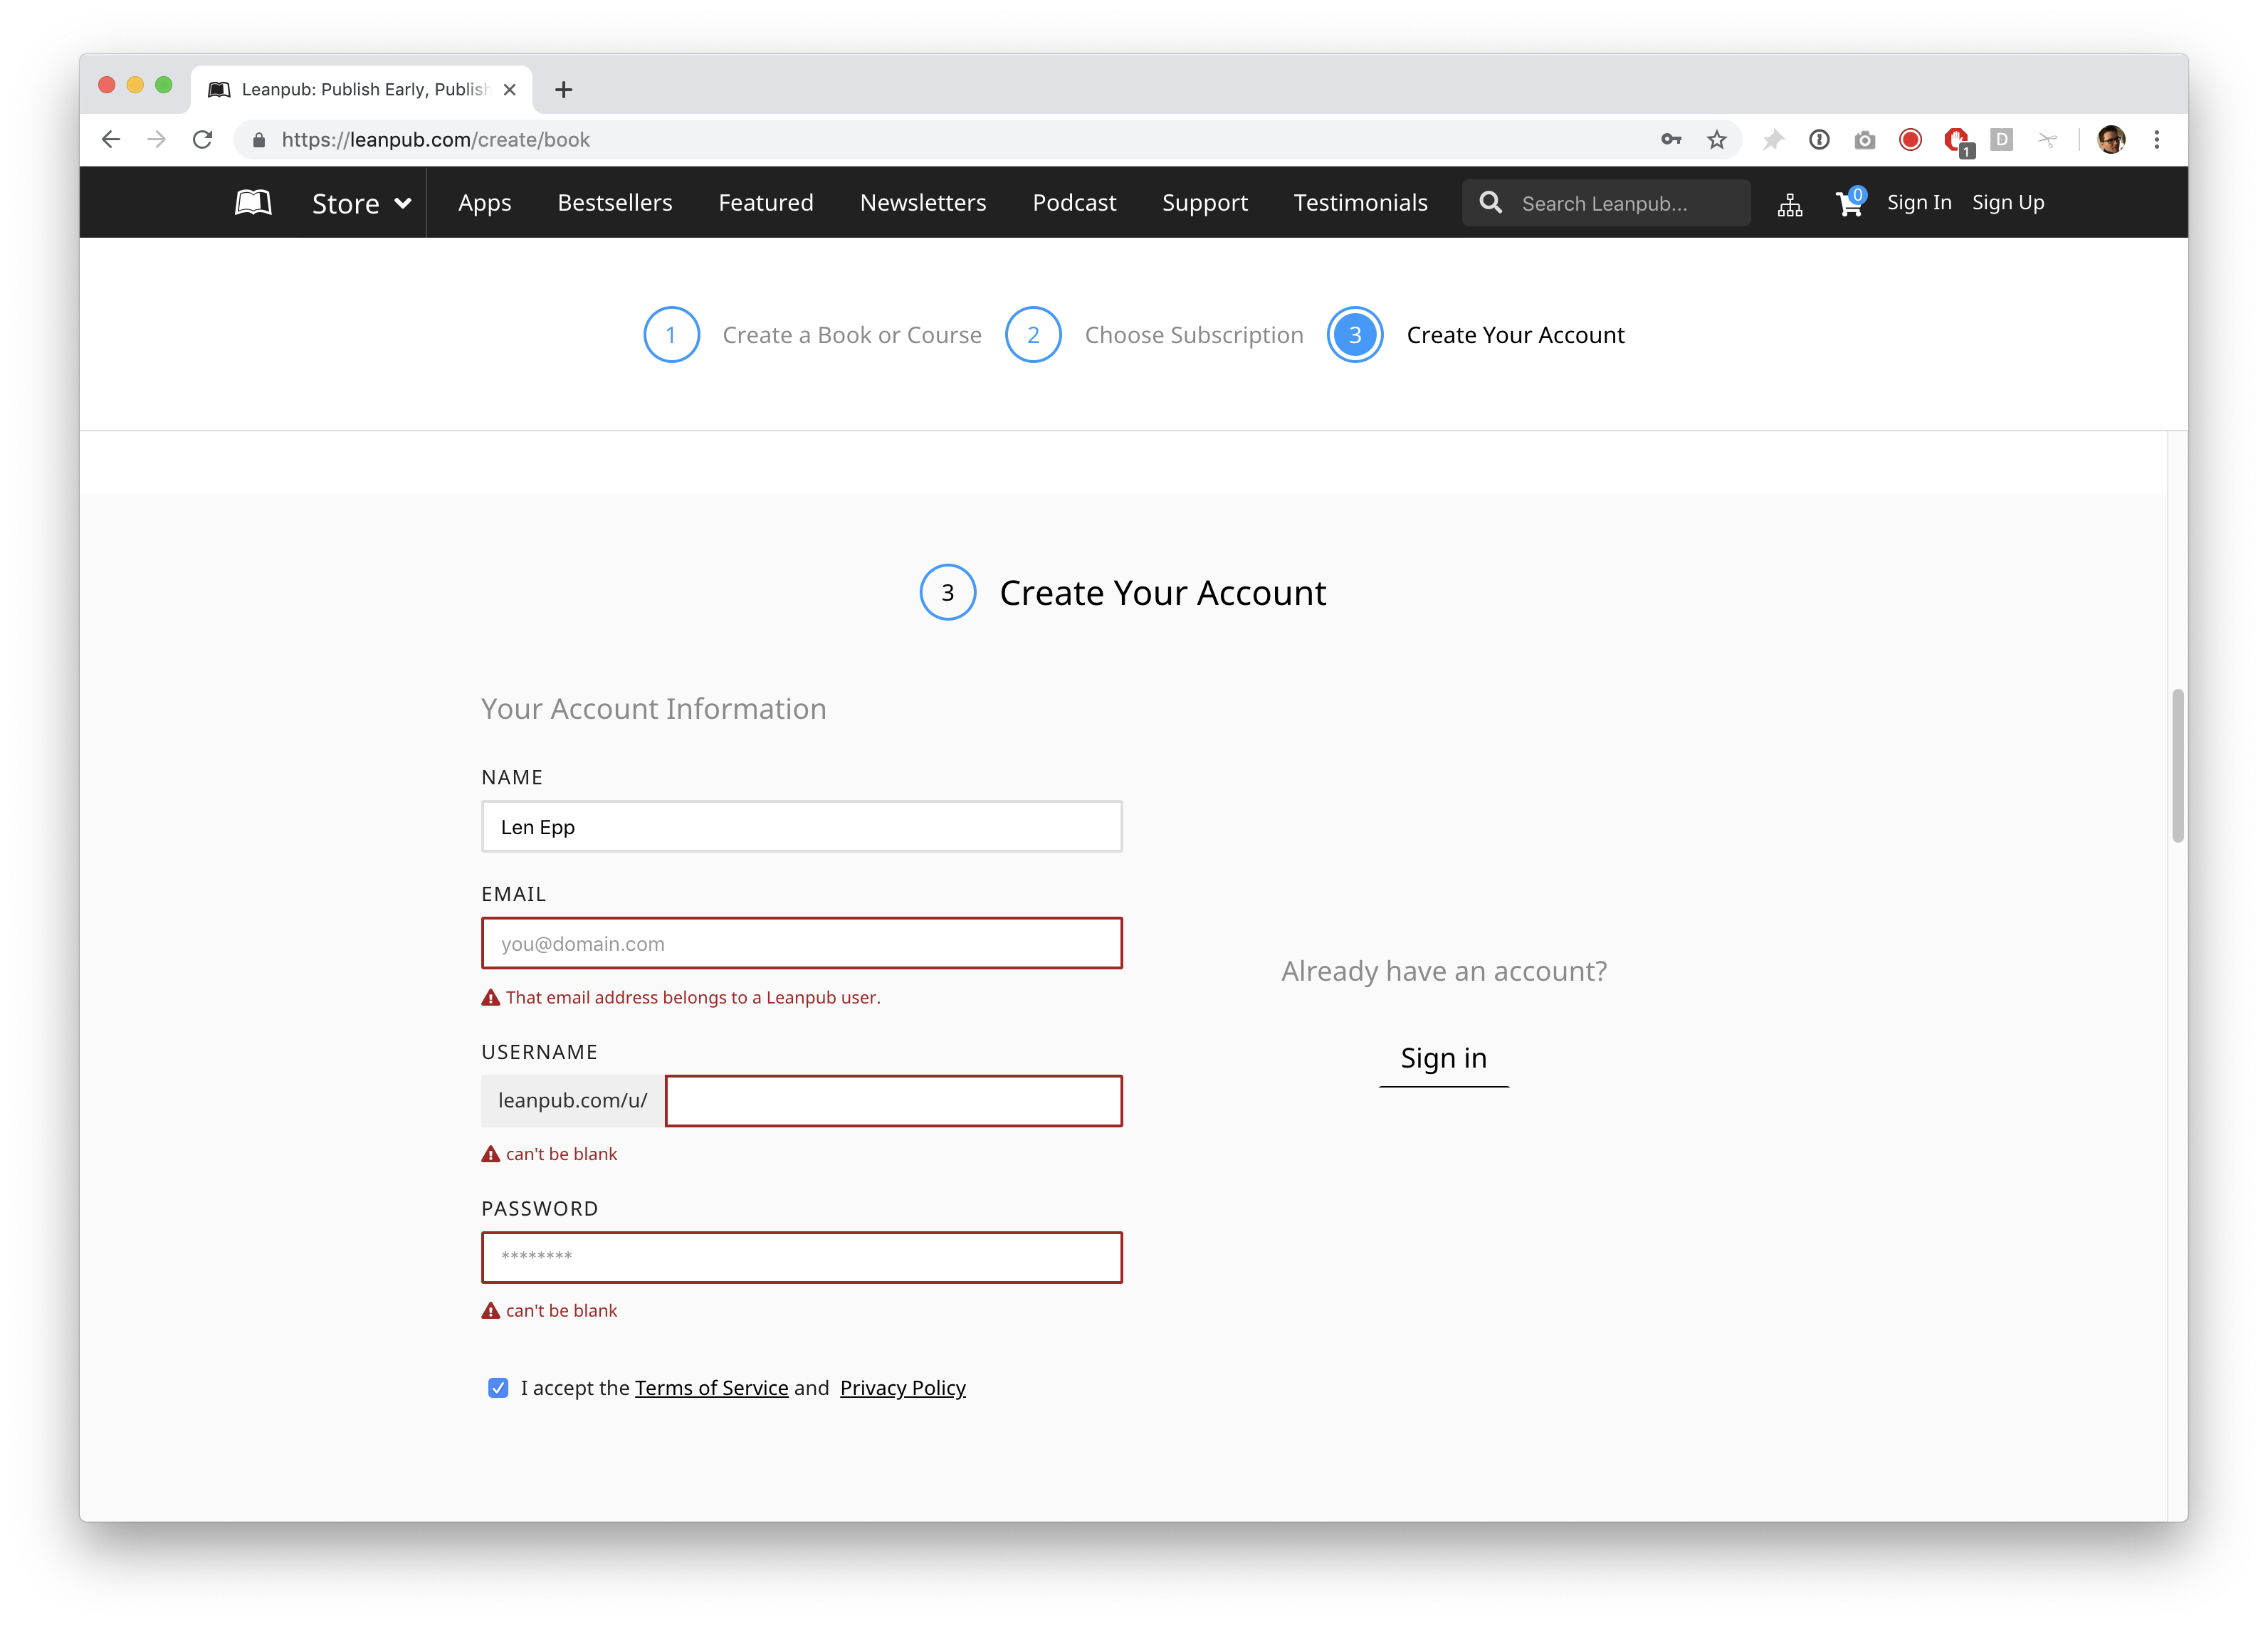This screenshot has height=1627, width=2268.
Task: Click 'Create a Book or Course' step label
Action: [x=852, y=335]
